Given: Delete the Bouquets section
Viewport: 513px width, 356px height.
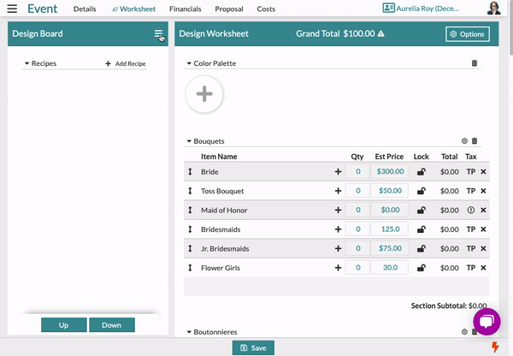Looking at the screenshot, I should tap(475, 141).
